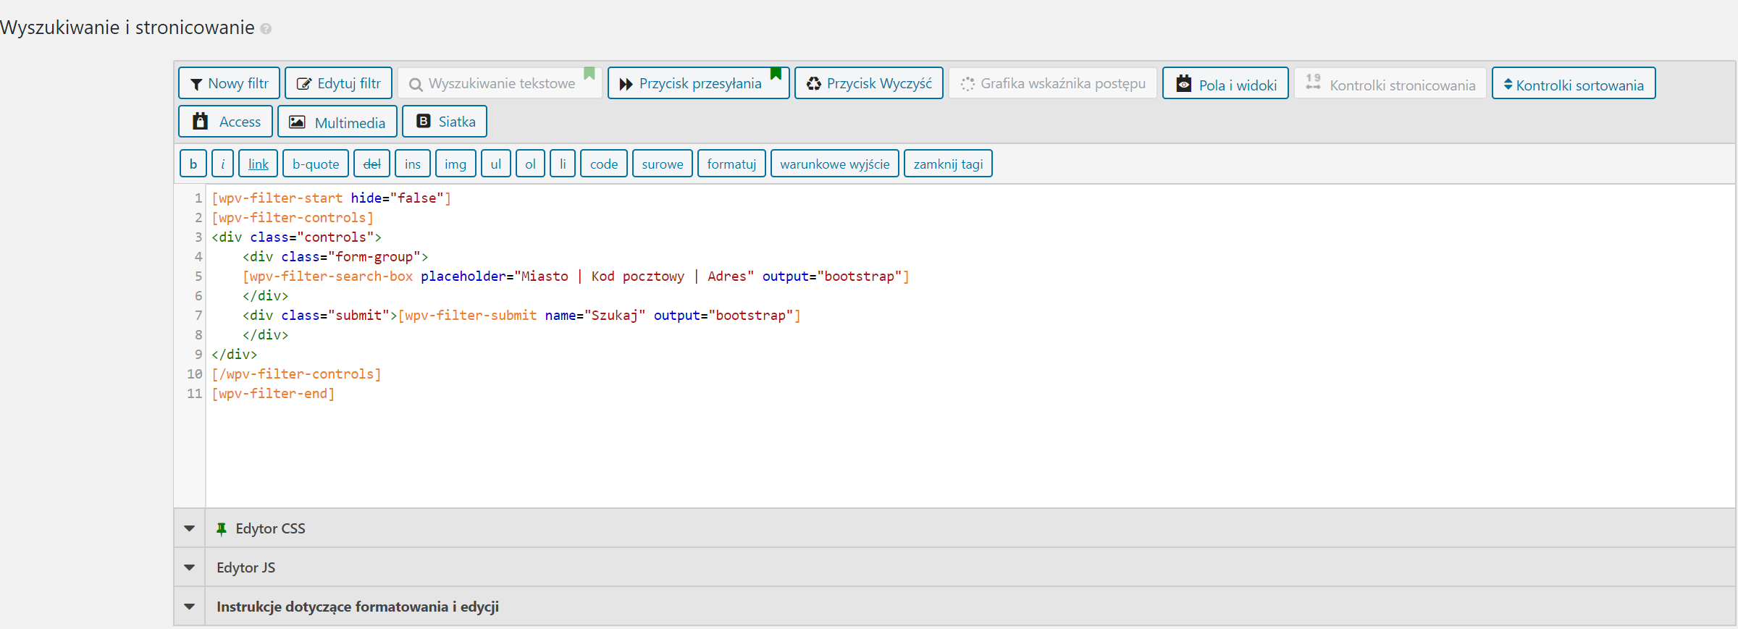Click Grafika wskaźnika postępu button
Viewport: 1738px width, 629px height.
[x=1053, y=83]
